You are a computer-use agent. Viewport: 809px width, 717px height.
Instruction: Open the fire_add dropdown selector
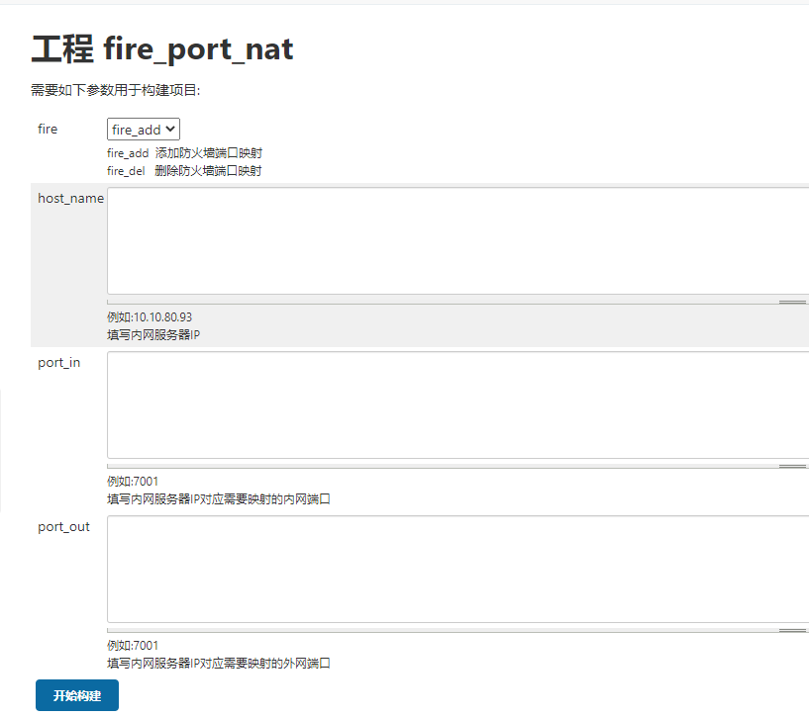(x=144, y=130)
